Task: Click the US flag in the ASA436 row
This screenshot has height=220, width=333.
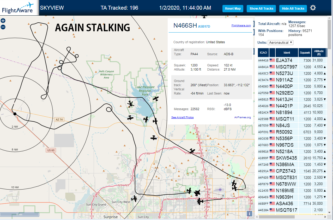Action: [272, 203]
